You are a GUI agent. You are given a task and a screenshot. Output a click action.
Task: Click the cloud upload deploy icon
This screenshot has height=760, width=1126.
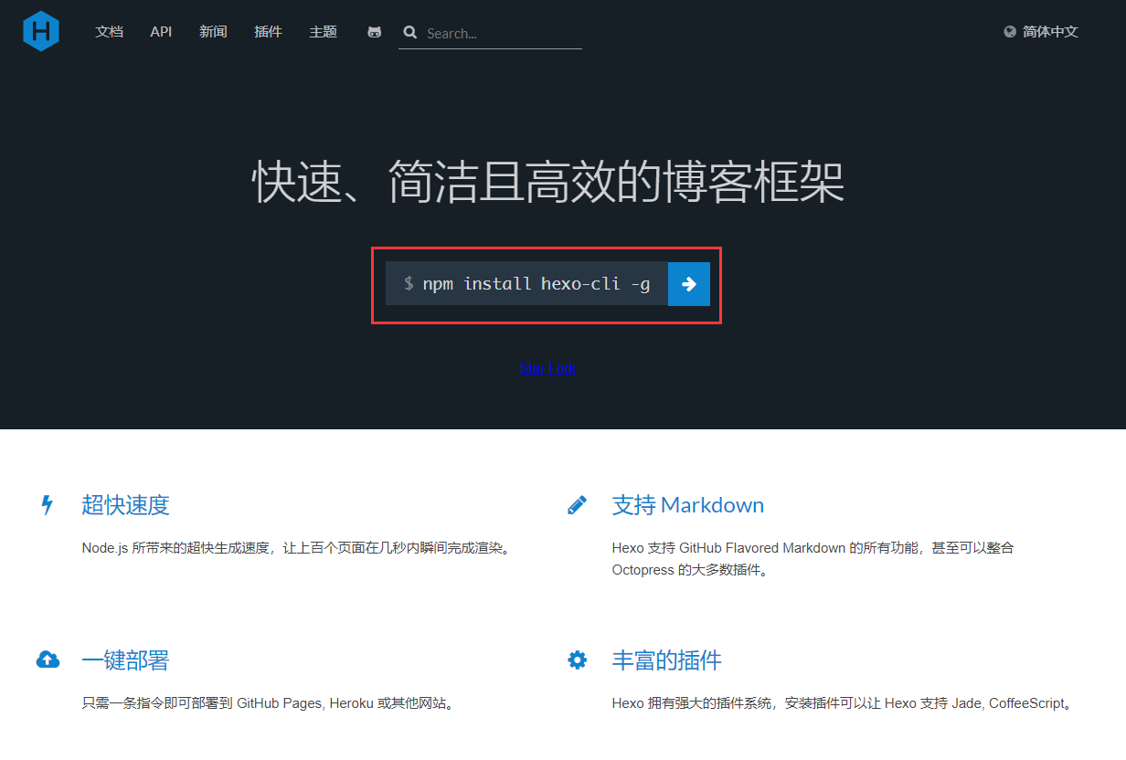pos(48,660)
